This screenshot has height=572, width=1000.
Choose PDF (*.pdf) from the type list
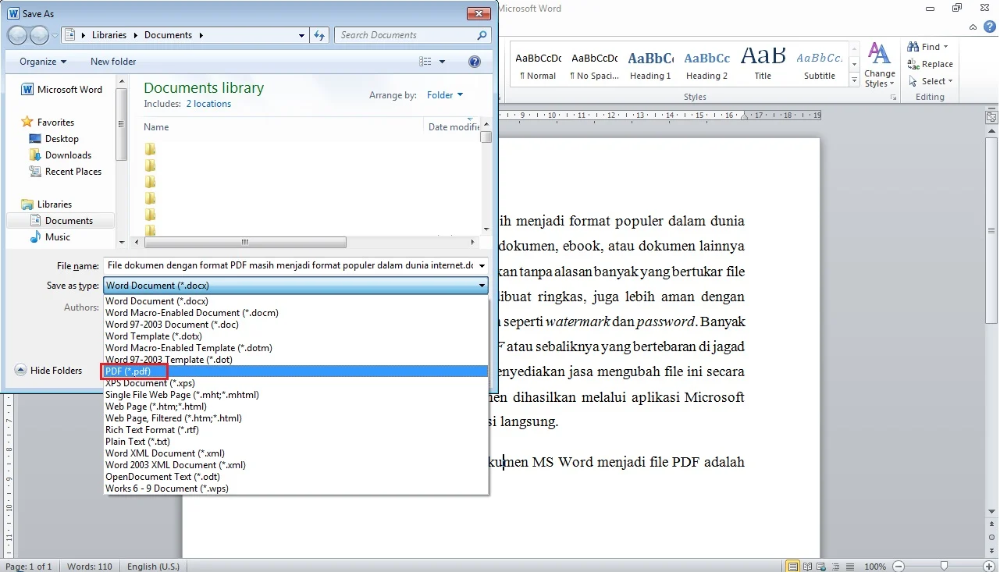click(x=296, y=371)
